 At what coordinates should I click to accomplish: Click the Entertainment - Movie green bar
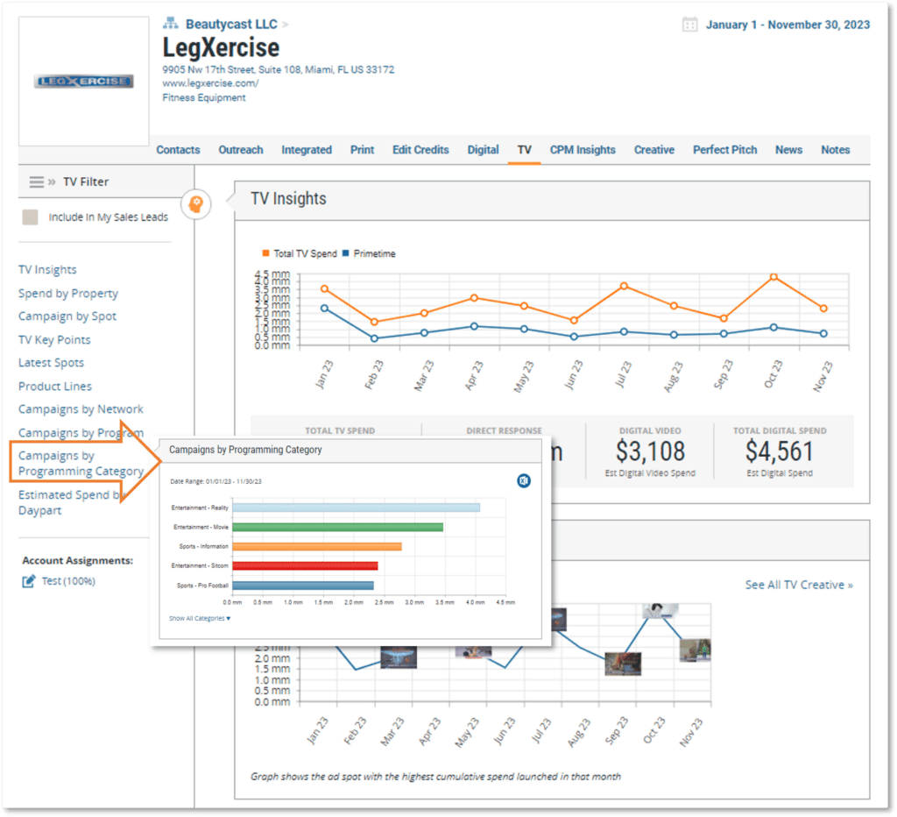click(x=337, y=528)
